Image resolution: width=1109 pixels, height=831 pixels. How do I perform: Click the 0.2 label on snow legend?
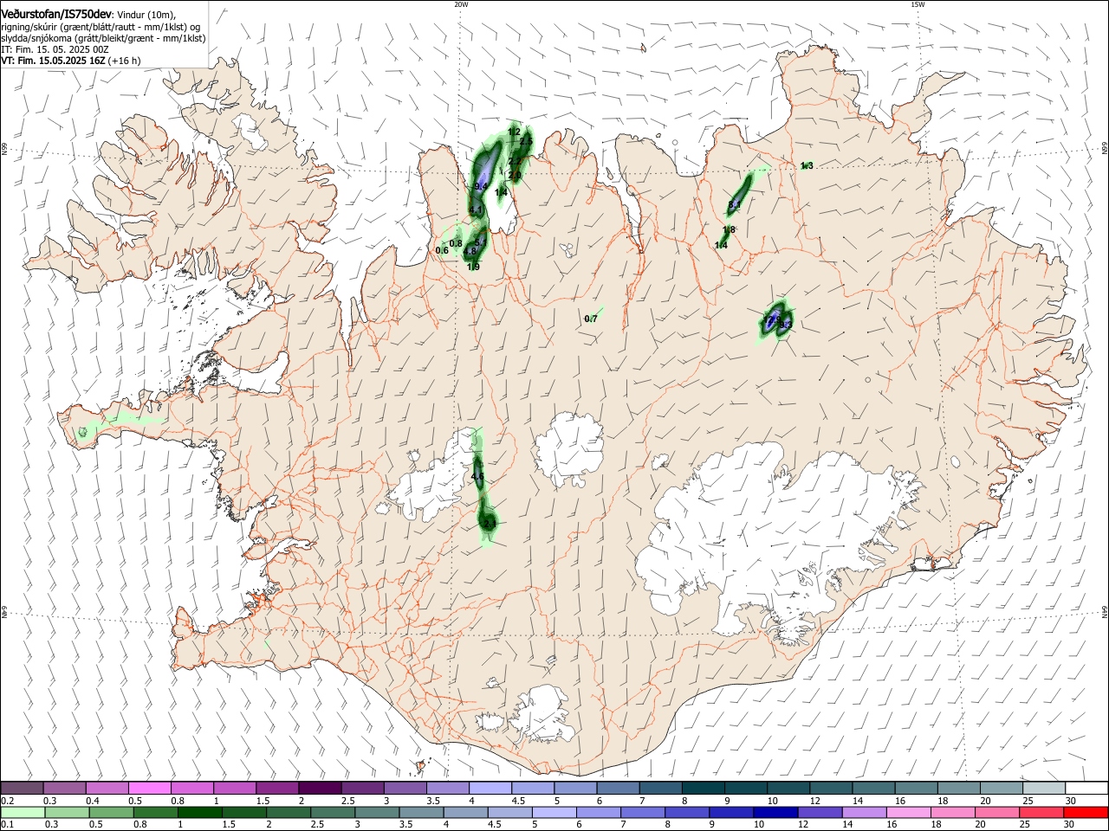coord(6,802)
